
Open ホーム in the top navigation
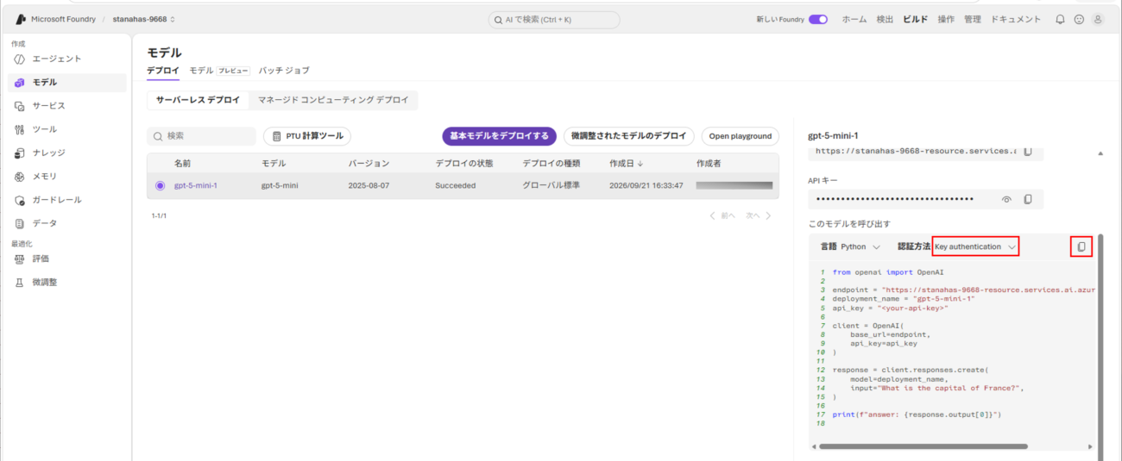click(854, 19)
